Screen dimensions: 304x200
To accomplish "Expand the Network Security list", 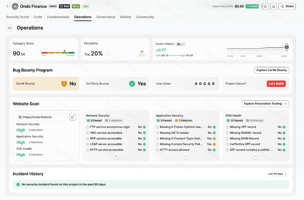I will pos(116,156).
